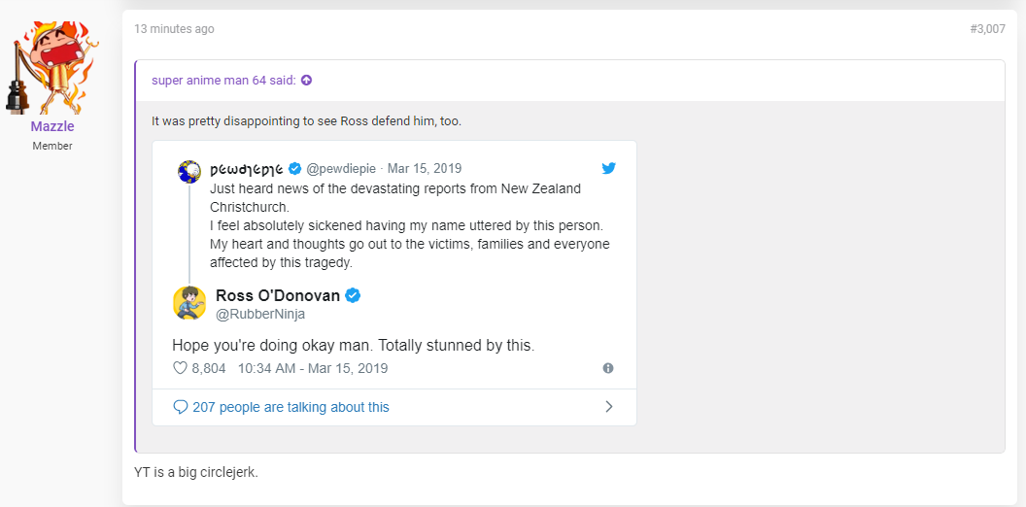The width and height of the screenshot is (1026, 507).
Task: Open the @pewdiepie handle
Action: [342, 169]
